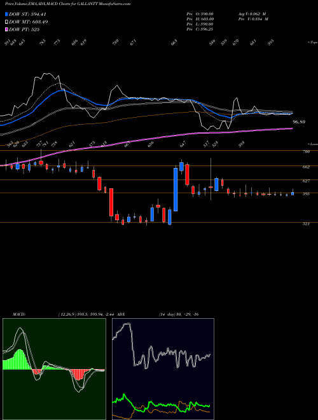
Task: Click the '(14 day) 30, +29, -16' ADX values
Action: coord(179,314)
